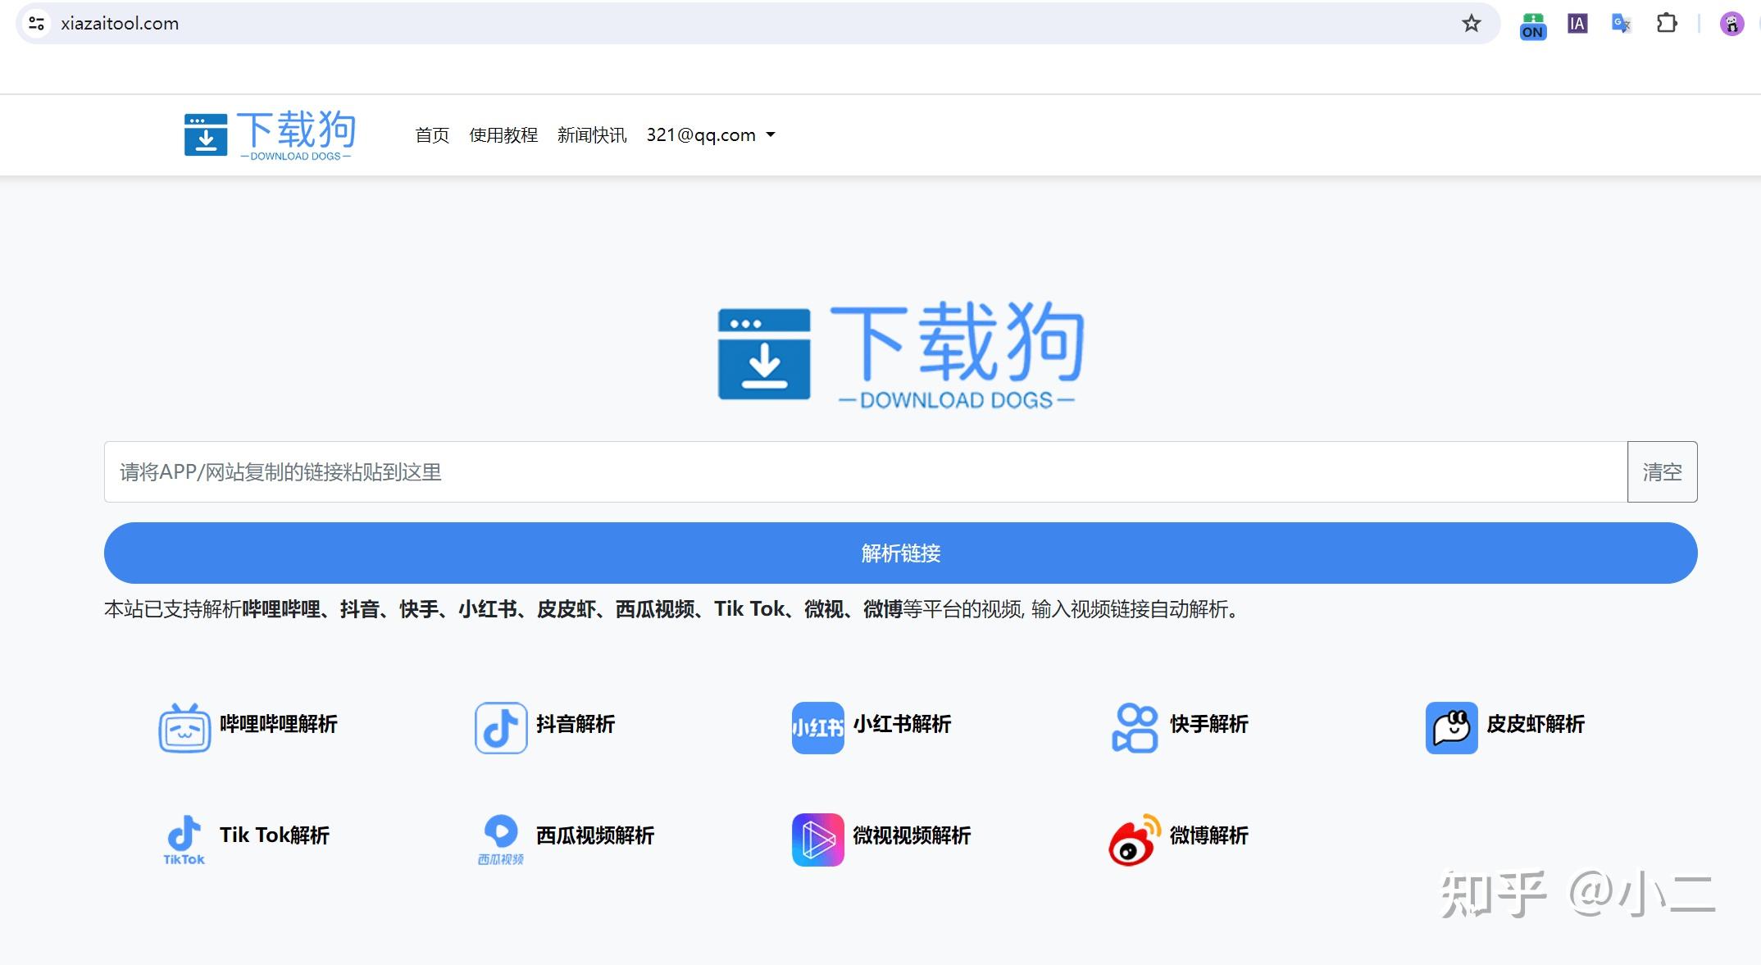The image size is (1761, 965).
Task: Open 皮皮虾解析 link
Action: coord(1536,724)
